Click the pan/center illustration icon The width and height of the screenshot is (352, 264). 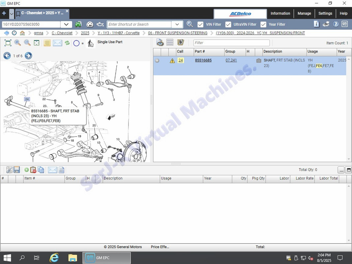[x=37, y=43]
